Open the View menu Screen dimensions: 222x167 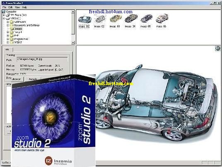(17, 7)
